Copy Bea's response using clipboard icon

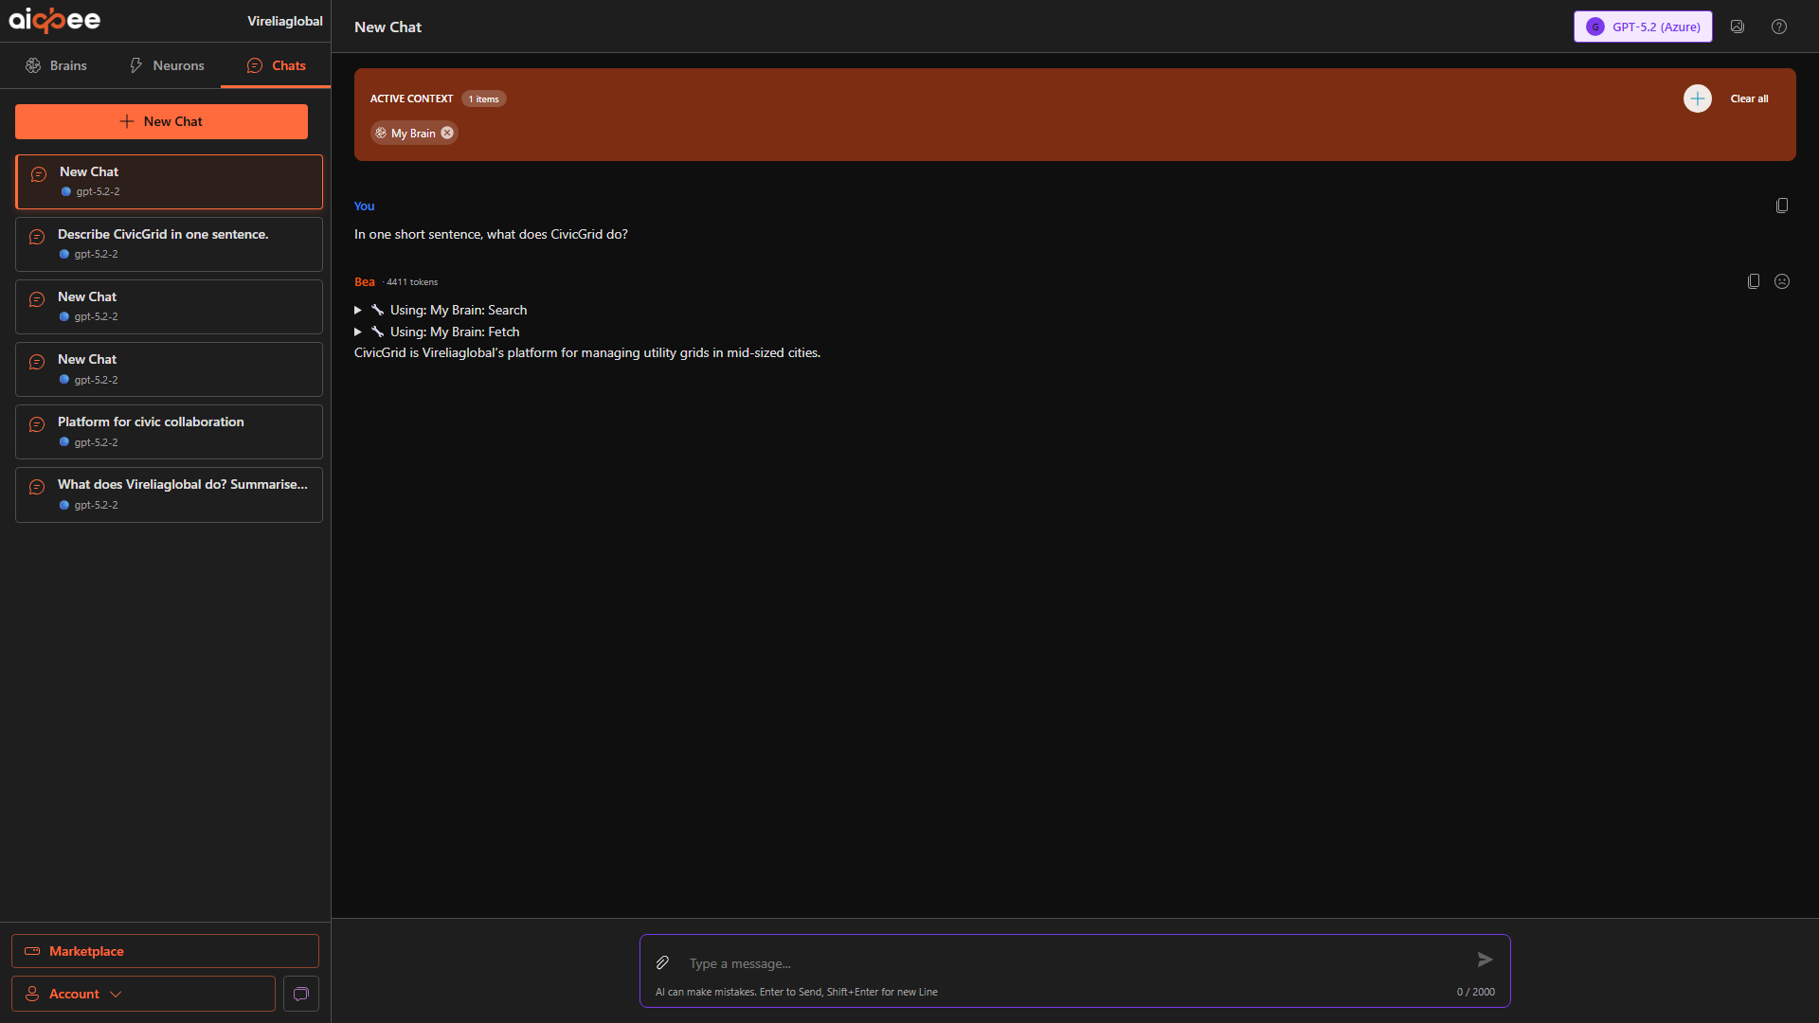(x=1753, y=281)
